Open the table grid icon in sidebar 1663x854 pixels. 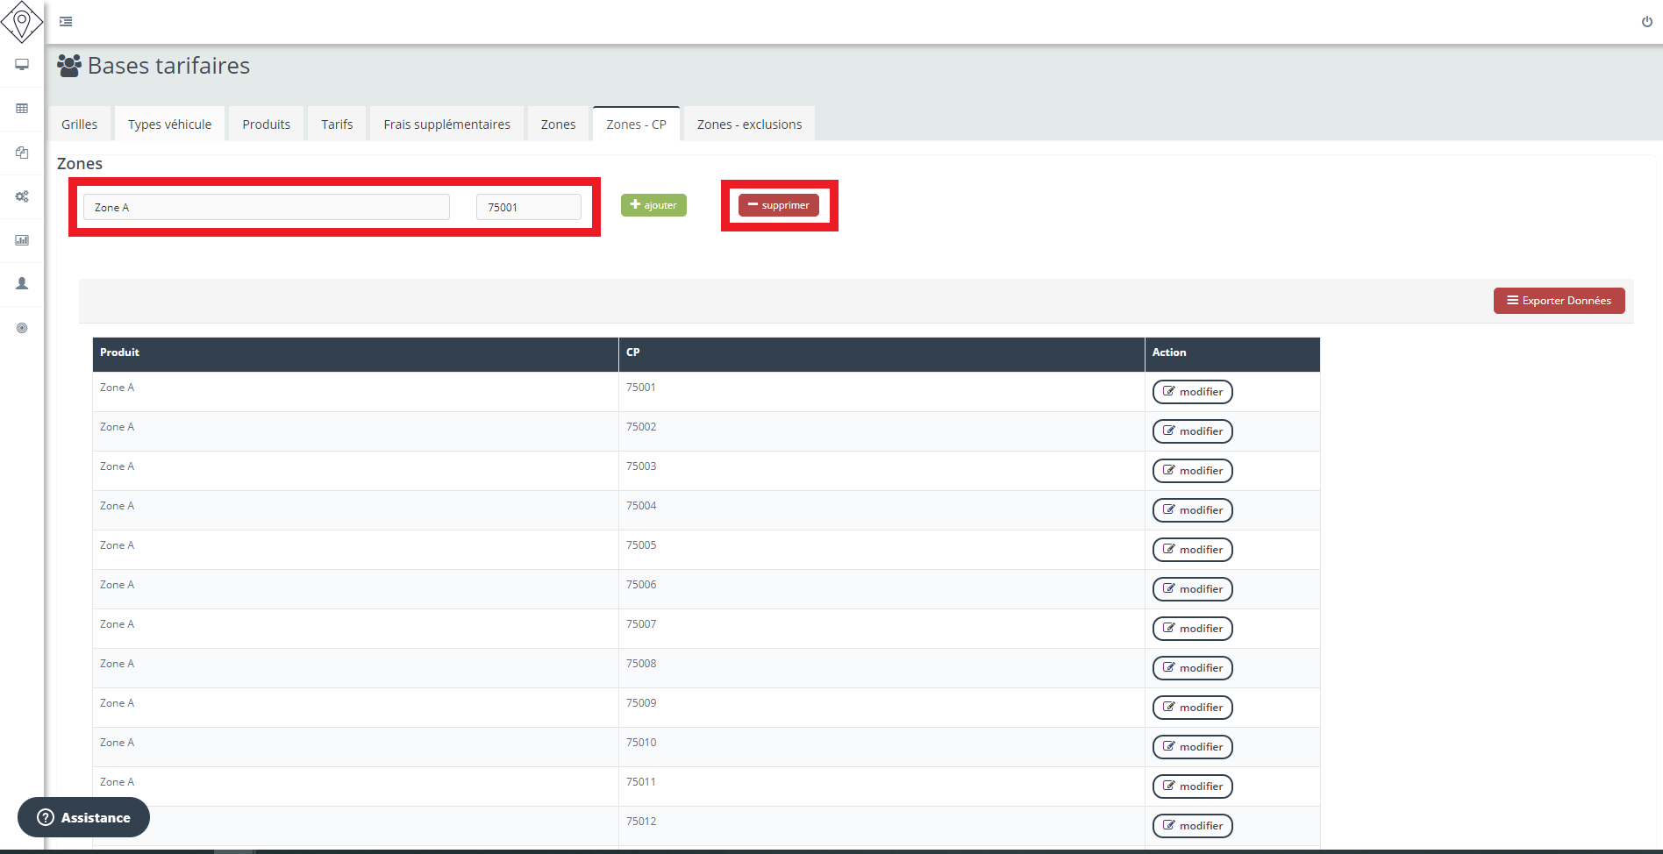[x=22, y=109]
